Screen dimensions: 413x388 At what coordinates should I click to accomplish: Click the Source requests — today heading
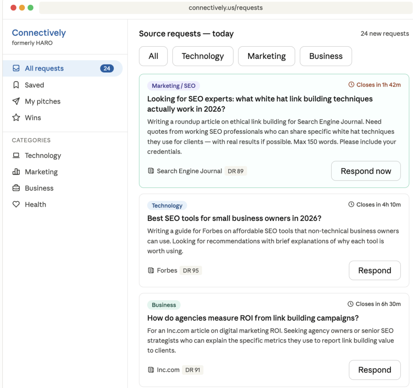click(186, 34)
